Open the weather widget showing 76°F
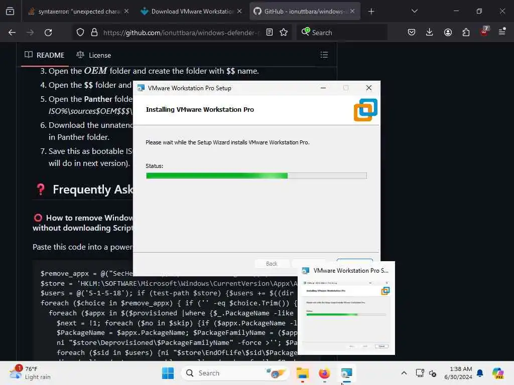This screenshot has height=385, width=514. (x=30, y=373)
